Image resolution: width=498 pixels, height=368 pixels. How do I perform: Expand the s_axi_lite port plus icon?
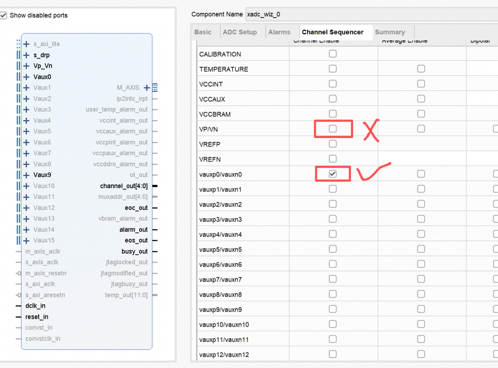[26, 44]
